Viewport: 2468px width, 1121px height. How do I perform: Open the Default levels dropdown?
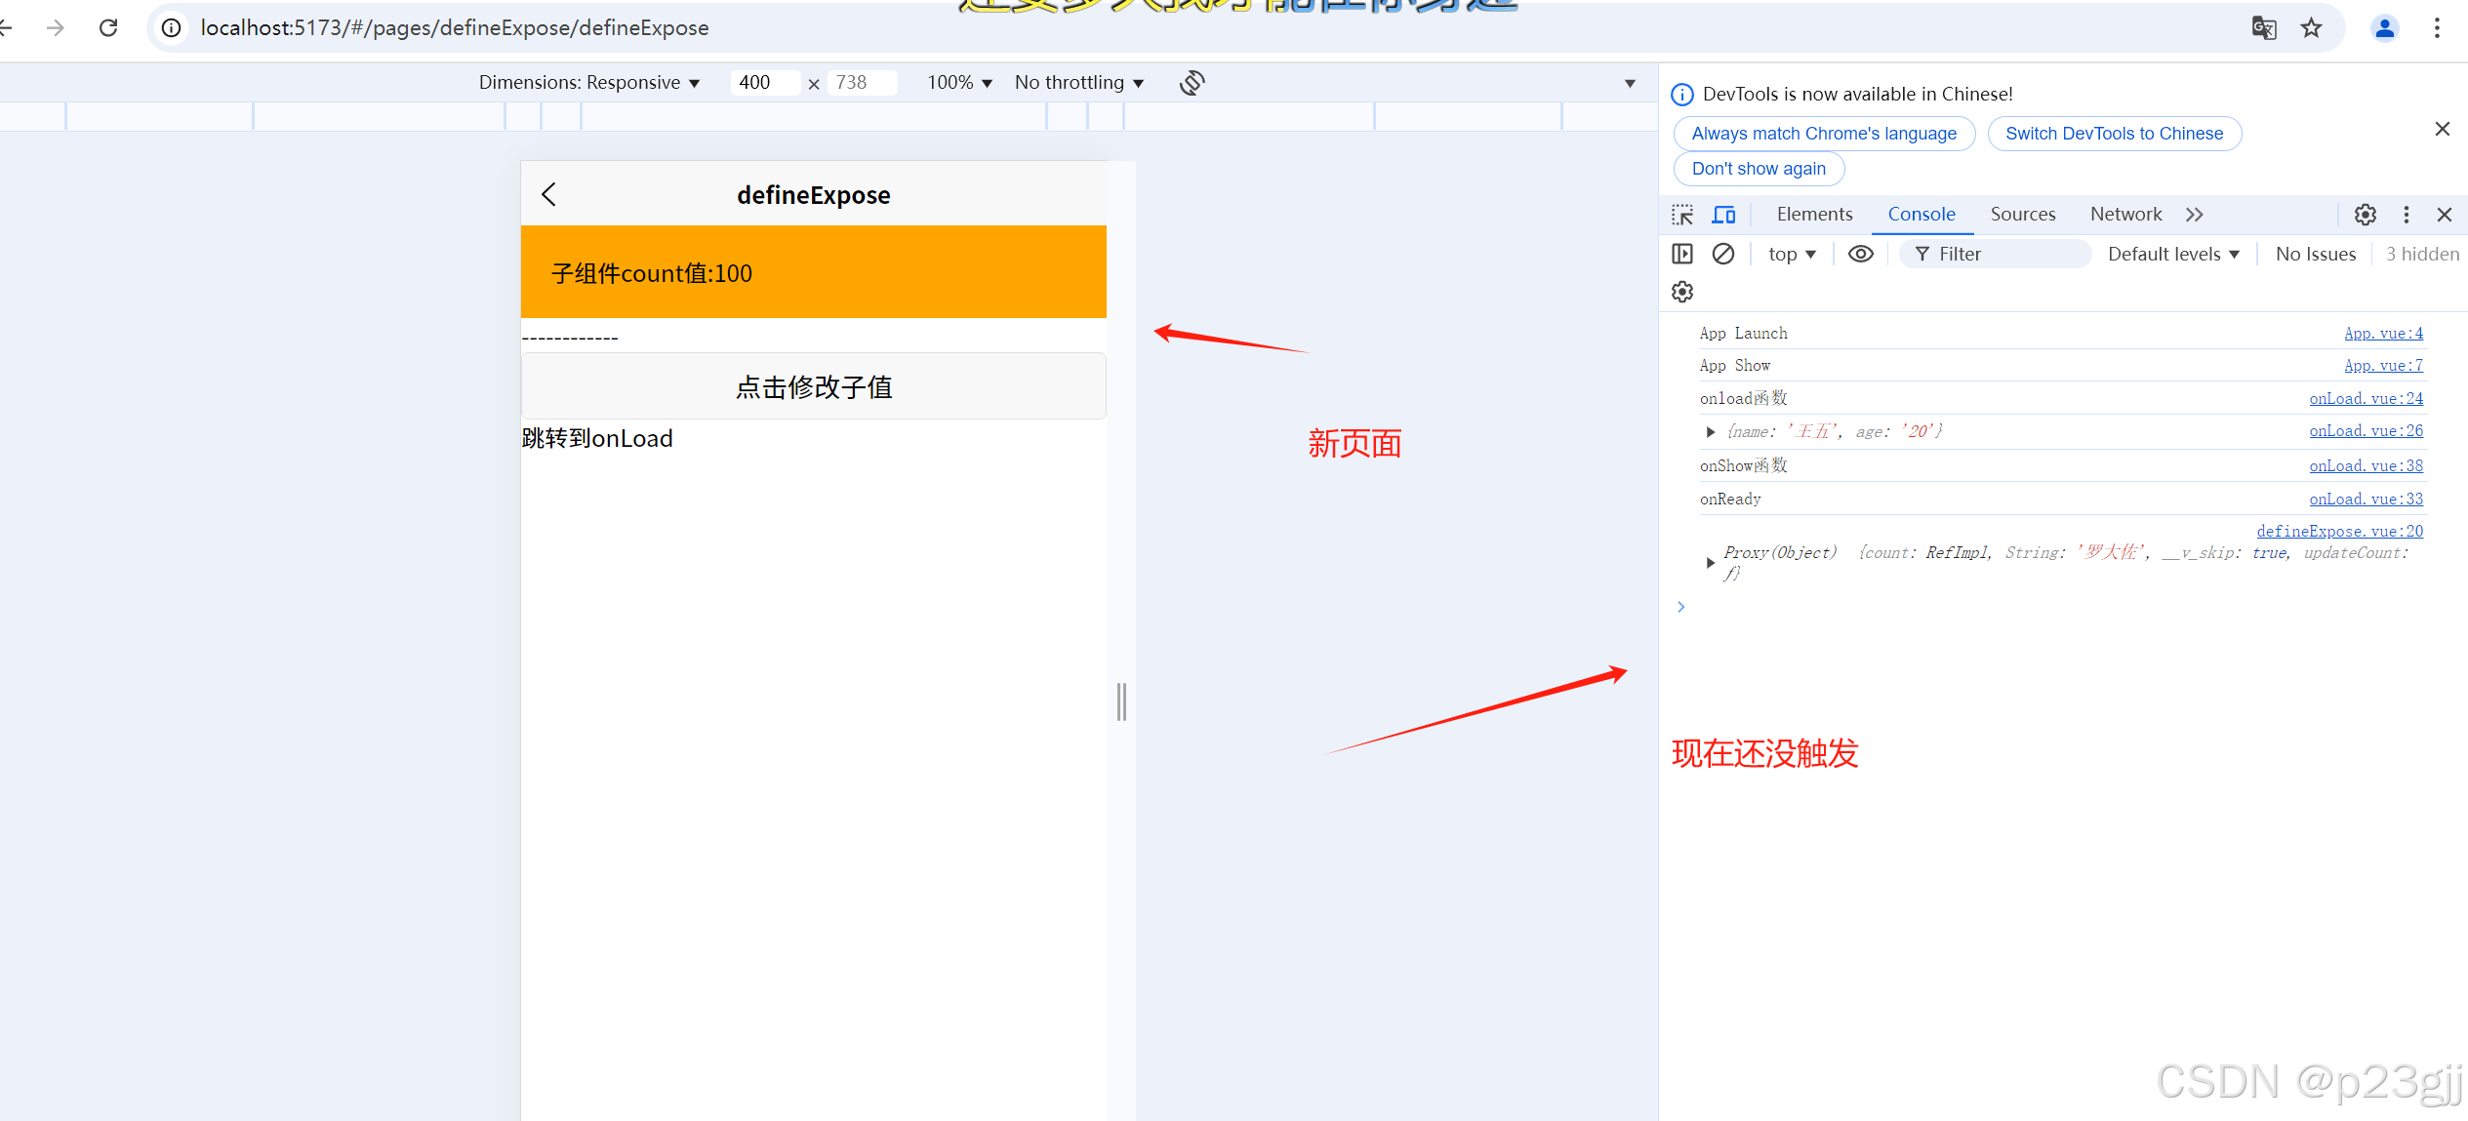pyautogui.click(x=2172, y=254)
